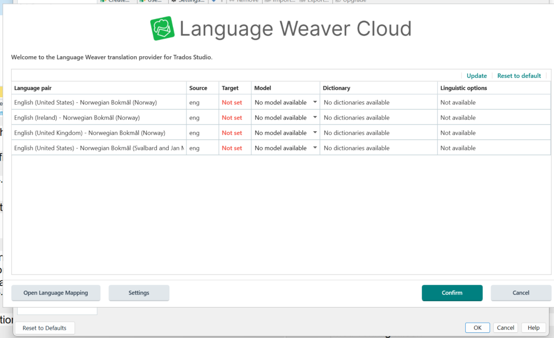Click 'Not set' target in the Svalbard row
554x338 pixels.
click(232, 148)
